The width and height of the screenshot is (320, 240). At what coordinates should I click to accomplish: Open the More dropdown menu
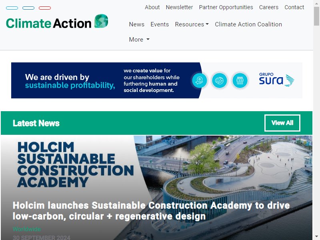coord(139,39)
